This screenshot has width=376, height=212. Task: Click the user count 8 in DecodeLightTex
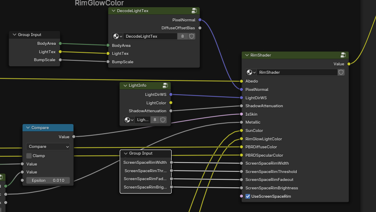183,36
